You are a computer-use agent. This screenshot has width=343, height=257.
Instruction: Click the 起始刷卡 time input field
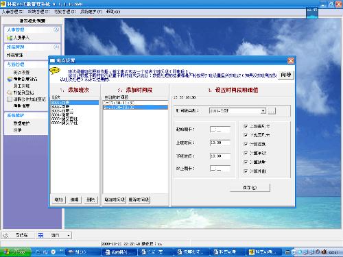coord(220,130)
